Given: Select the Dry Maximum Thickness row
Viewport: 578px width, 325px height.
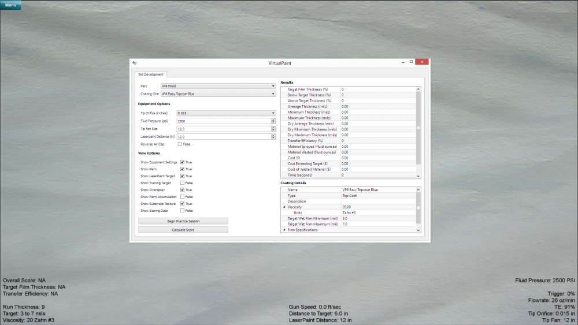Looking at the screenshot, I should [x=349, y=135].
